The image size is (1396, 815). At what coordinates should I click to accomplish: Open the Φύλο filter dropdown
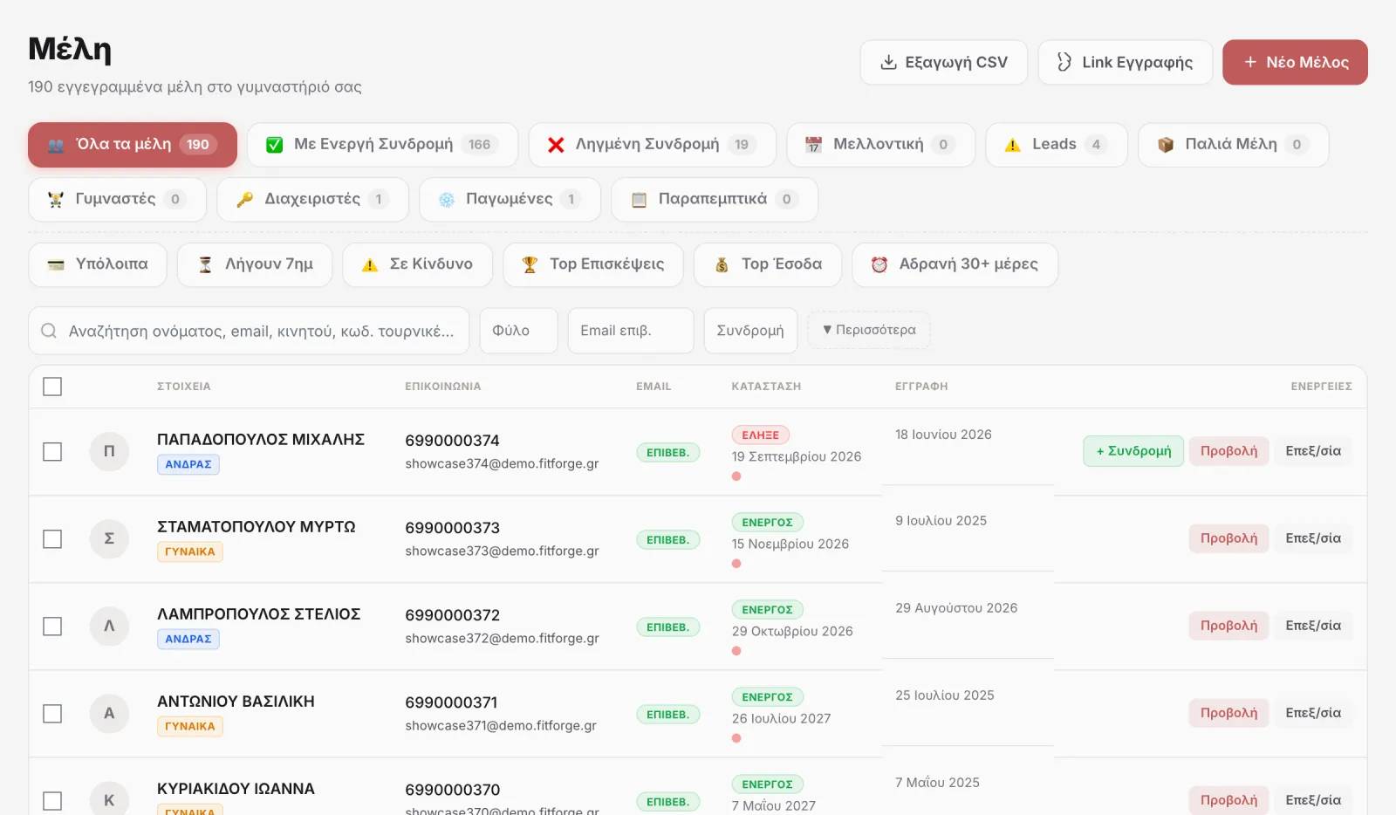519,331
